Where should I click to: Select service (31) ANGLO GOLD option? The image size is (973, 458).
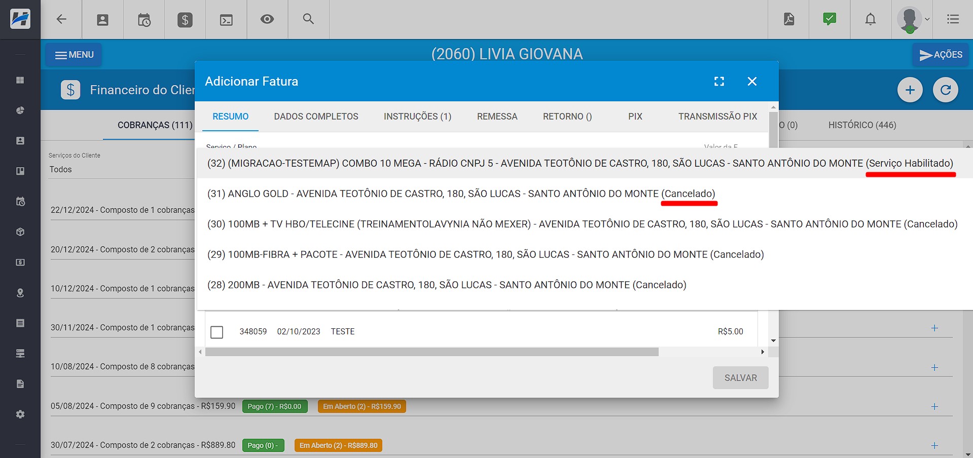[x=585, y=194]
